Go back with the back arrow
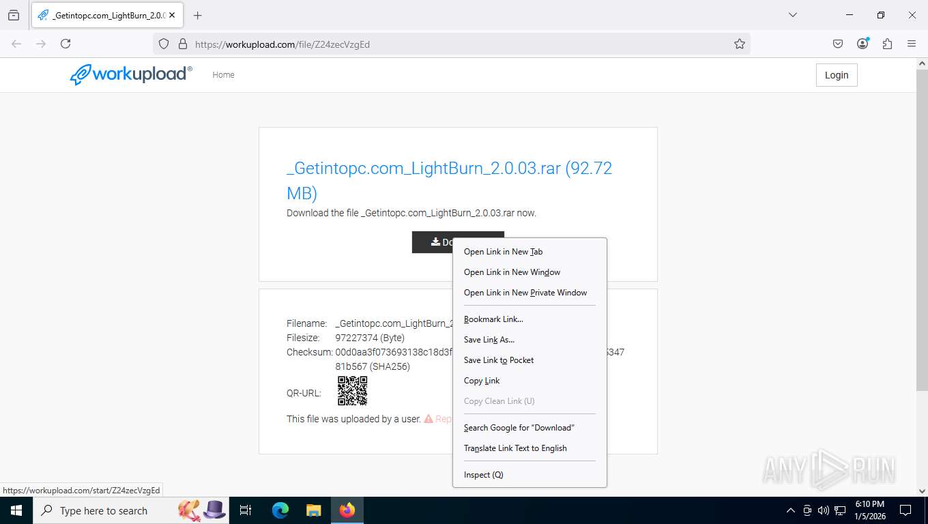 point(16,44)
